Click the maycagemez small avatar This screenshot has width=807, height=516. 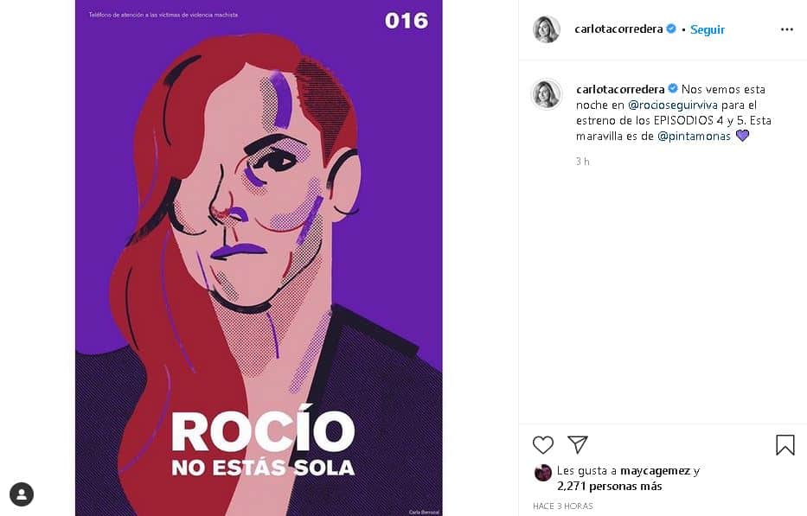[542, 472]
